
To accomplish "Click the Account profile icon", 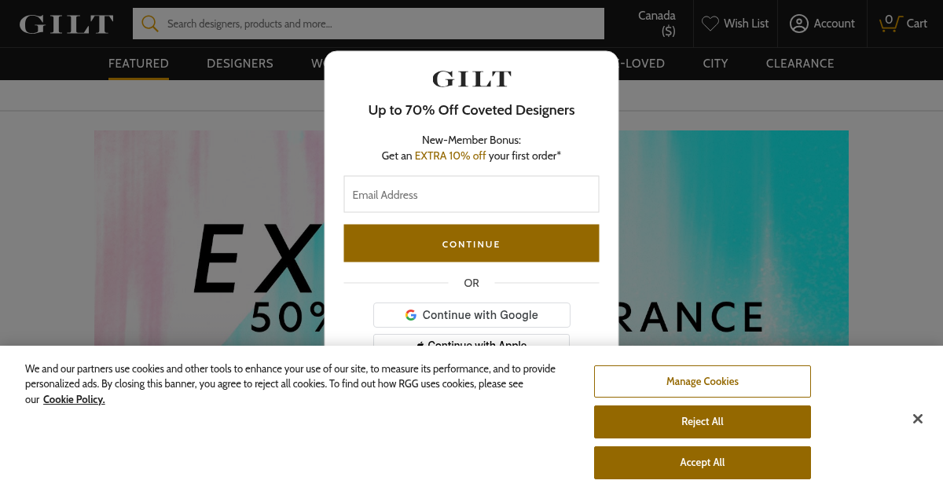I will click(799, 24).
